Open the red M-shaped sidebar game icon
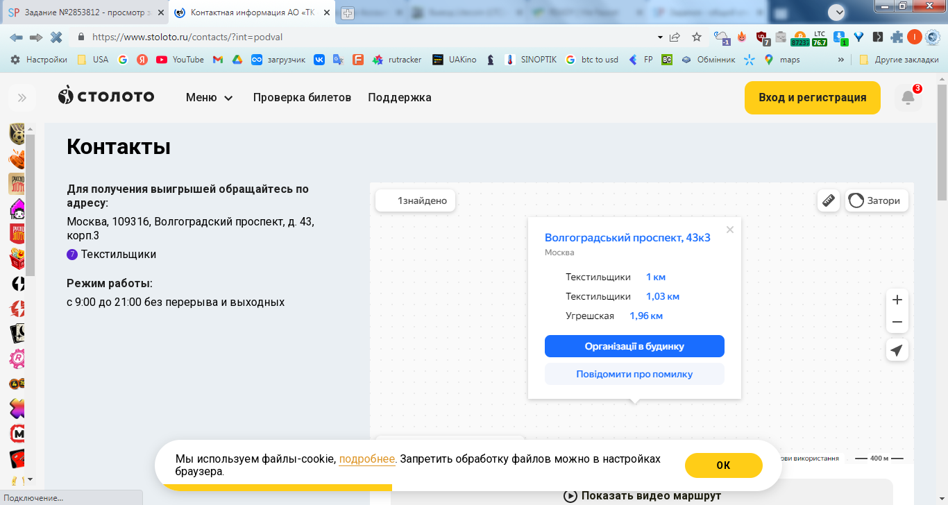 pos(17,434)
